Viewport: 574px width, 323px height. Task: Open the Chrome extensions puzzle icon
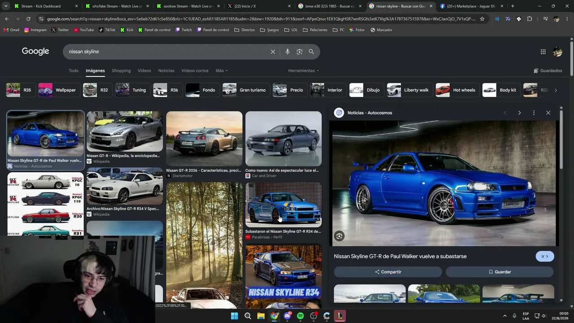pyautogui.click(x=530, y=19)
